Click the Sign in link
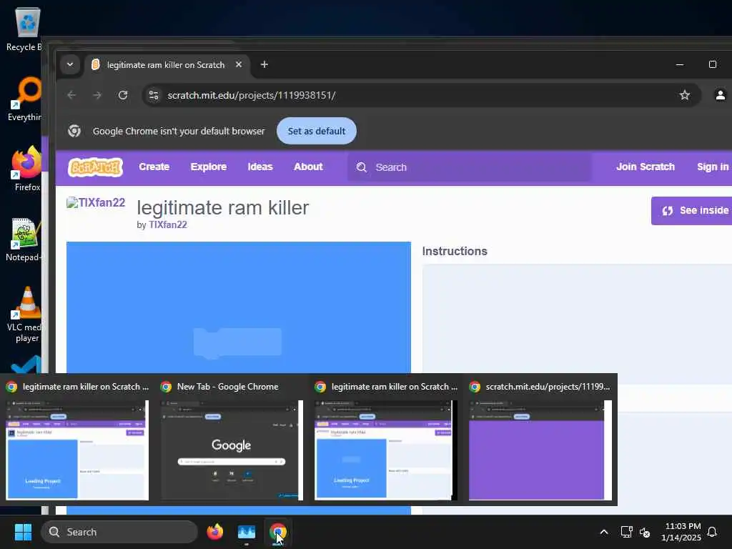Screen dimensions: 732x549 coord(713,167)
